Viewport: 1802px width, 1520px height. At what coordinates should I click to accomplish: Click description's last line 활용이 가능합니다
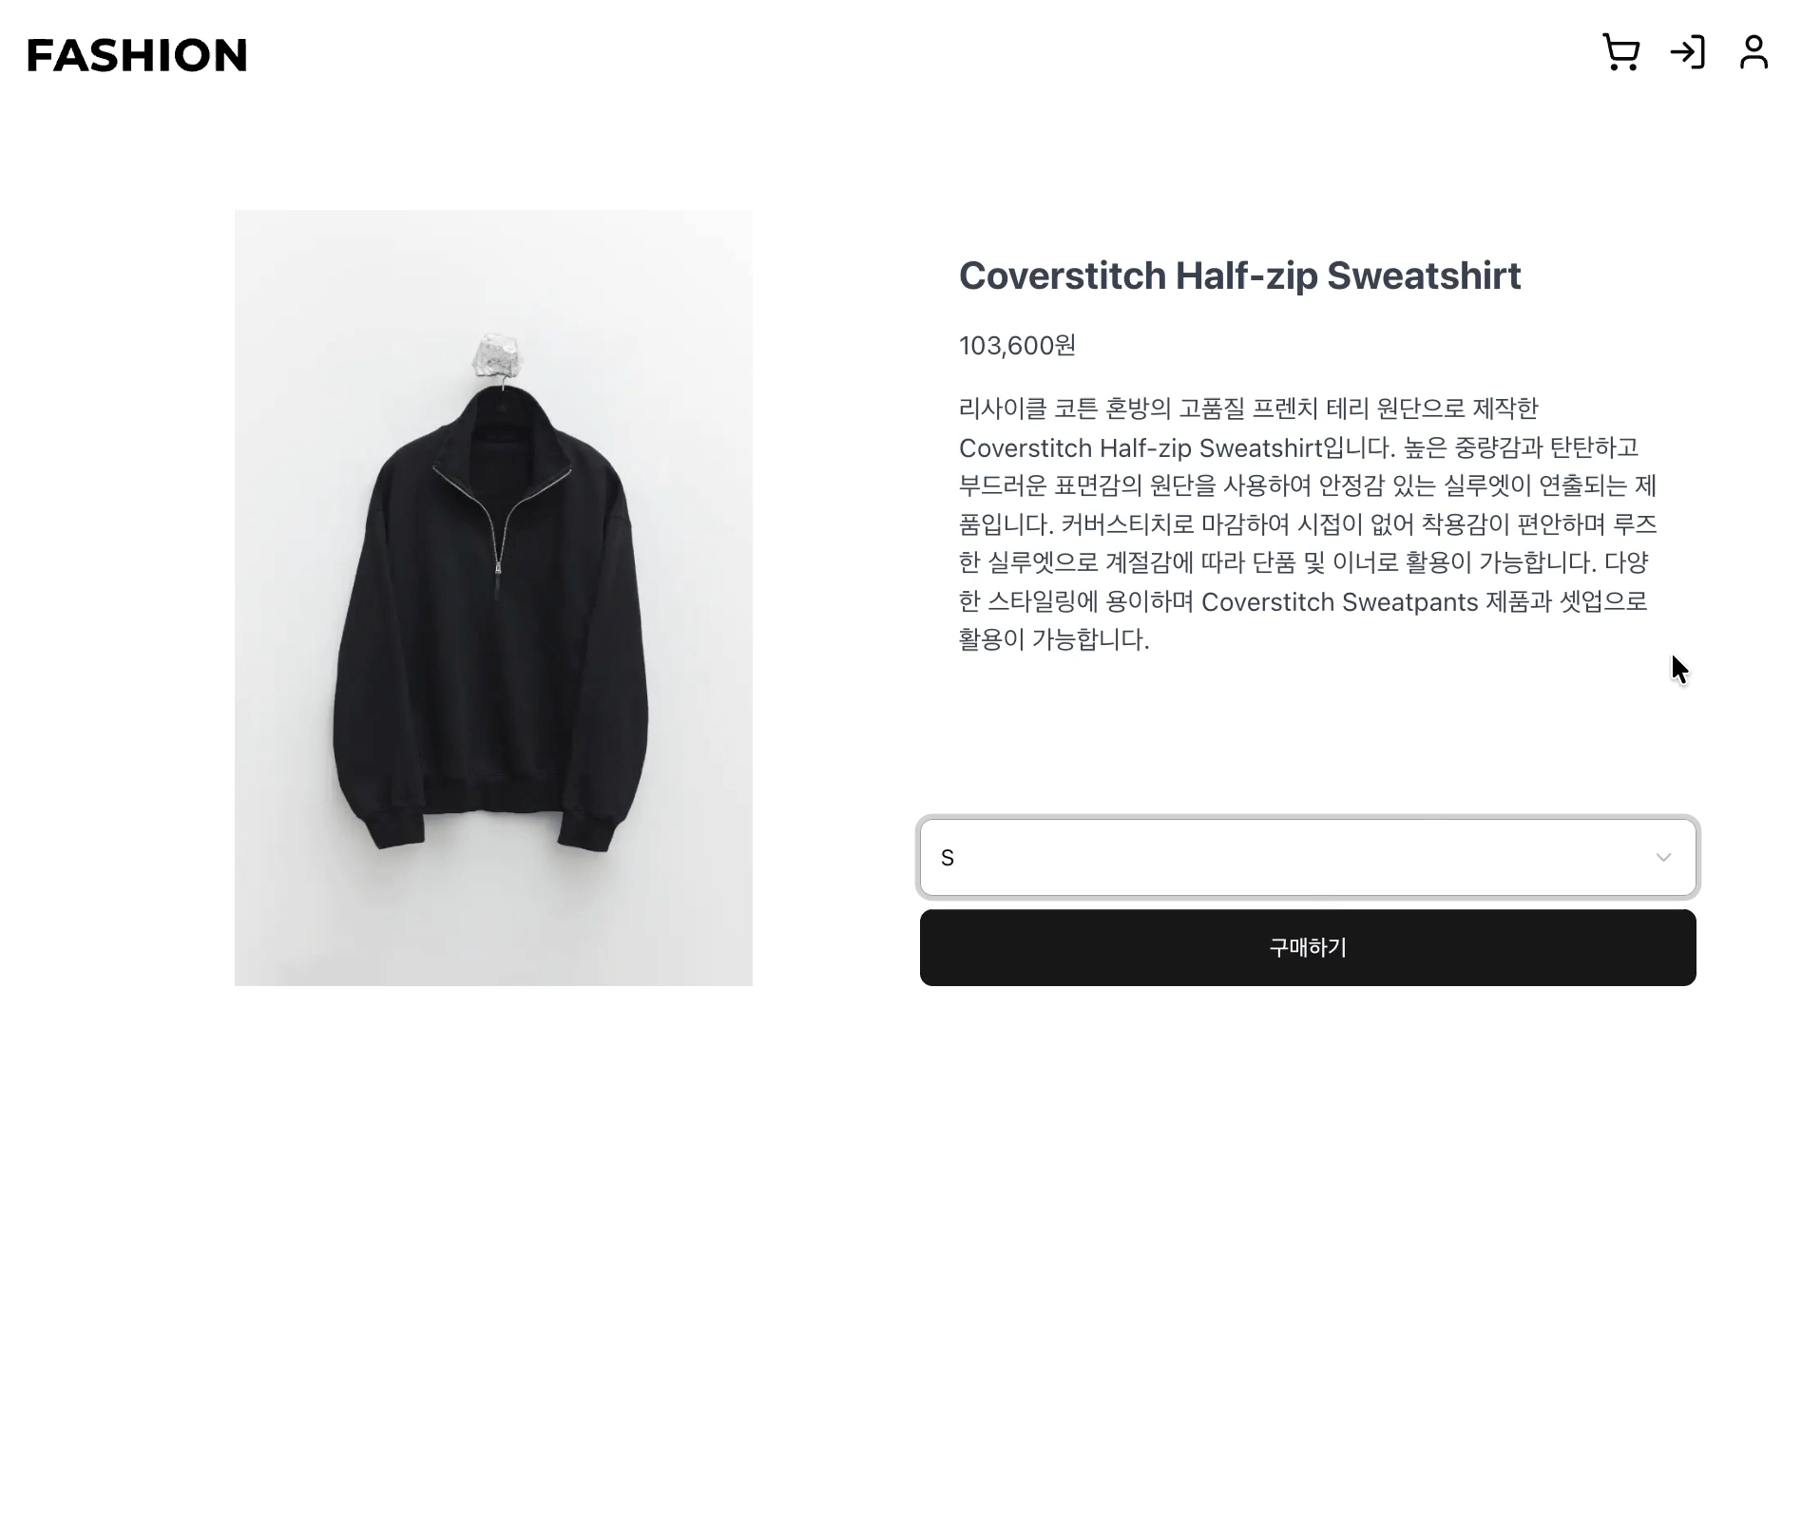click(x=1054, y=639)
